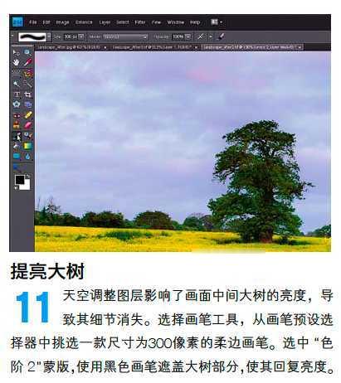Click the Photoshop Elements logo icon
This screenshot has height=383, width=341.
point(17,22)
